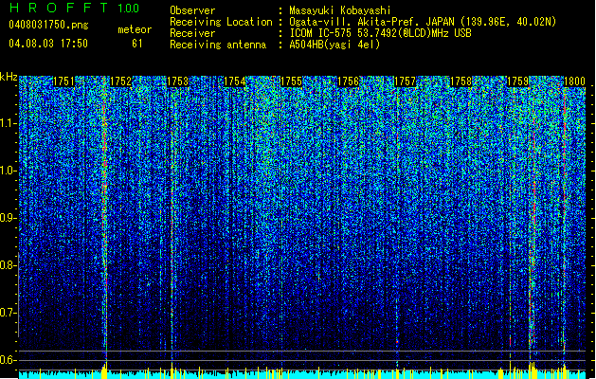Viewport: 596px width, 379px height.
Task: Click the HROFFT 1.0.0 title text
Action: tap(74, 8)
